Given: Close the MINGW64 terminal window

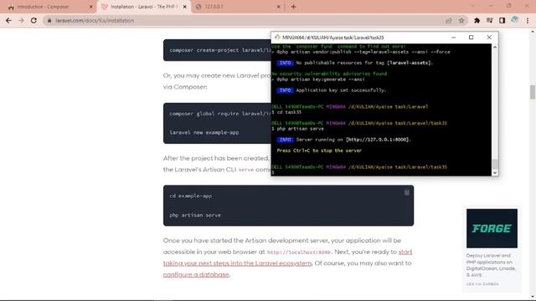Looking at the screenshot, I should point(489,38).
